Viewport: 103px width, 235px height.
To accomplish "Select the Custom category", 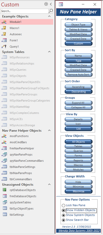I will click(78, 44).
